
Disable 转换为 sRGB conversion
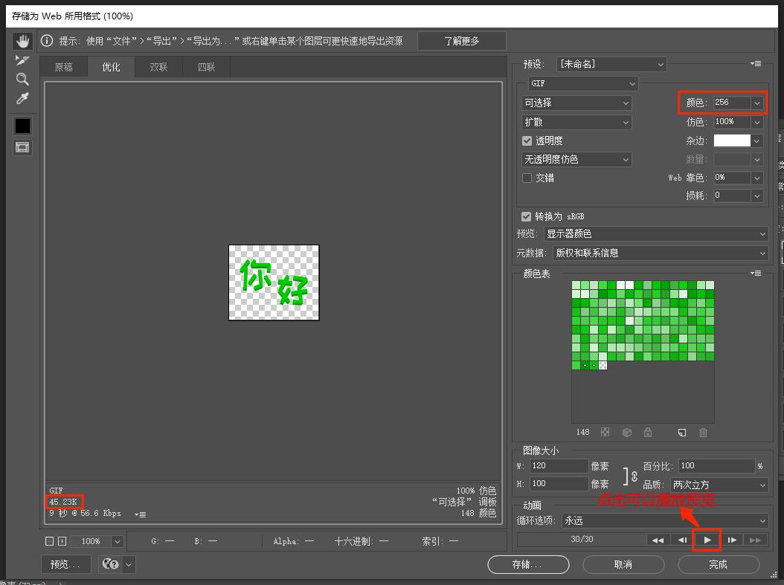pos(527,215)
